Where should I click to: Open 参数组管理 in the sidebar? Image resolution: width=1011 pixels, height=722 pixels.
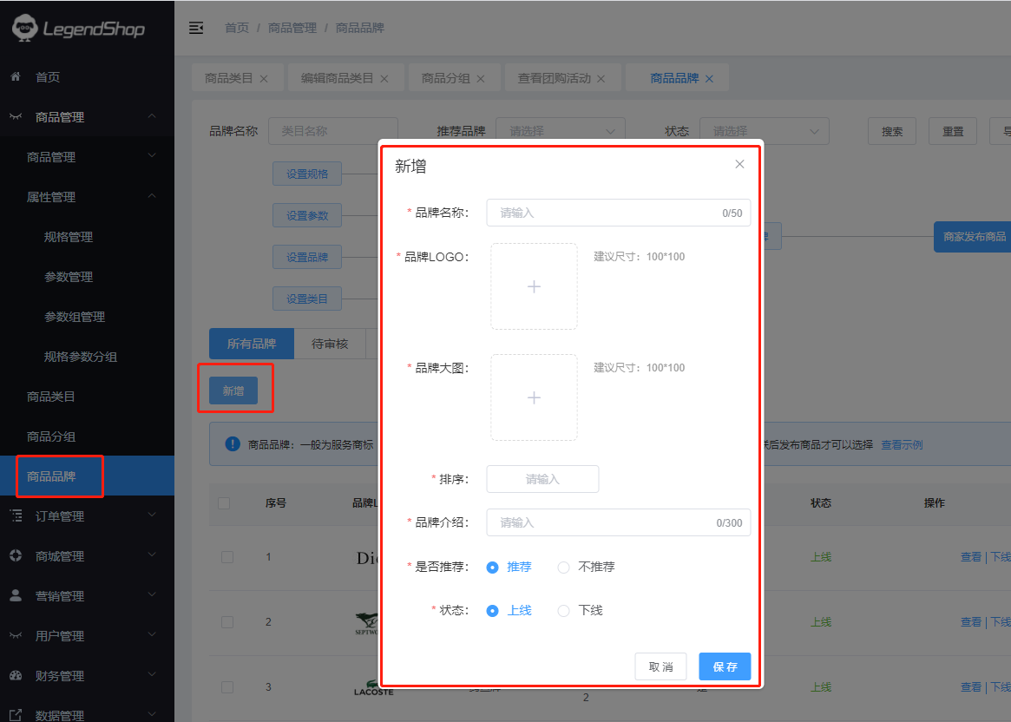[x=74, y=317]
